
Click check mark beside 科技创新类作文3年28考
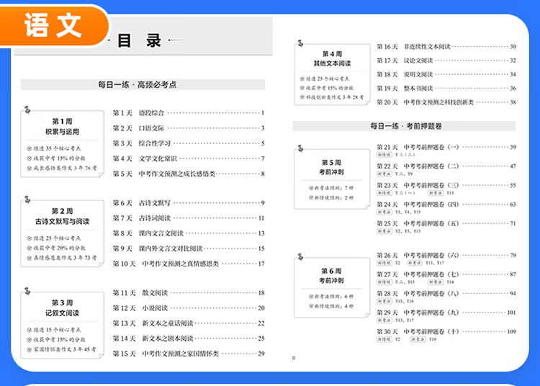(x=302, y=96)
